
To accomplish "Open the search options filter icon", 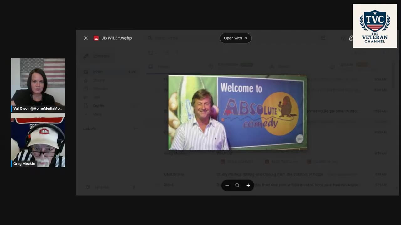I will point(323,38).
